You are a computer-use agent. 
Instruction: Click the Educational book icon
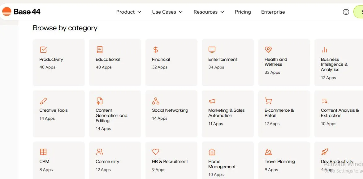click(x=99, y=50)
